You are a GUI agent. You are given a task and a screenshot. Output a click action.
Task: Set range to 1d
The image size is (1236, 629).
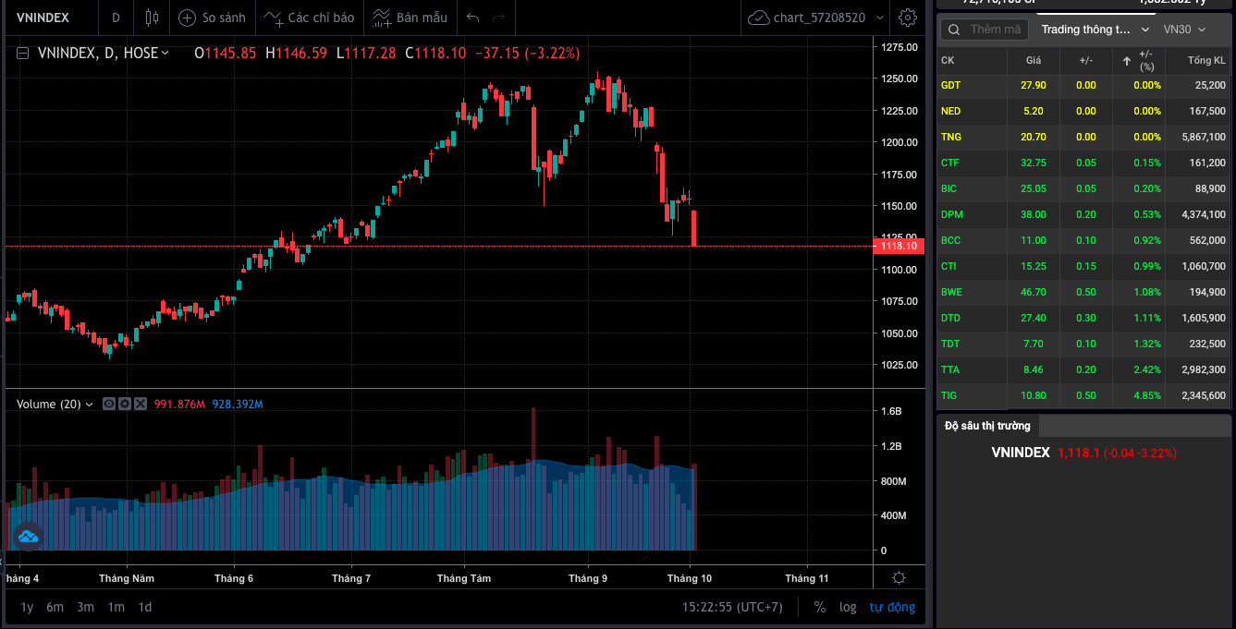[145, 607]
